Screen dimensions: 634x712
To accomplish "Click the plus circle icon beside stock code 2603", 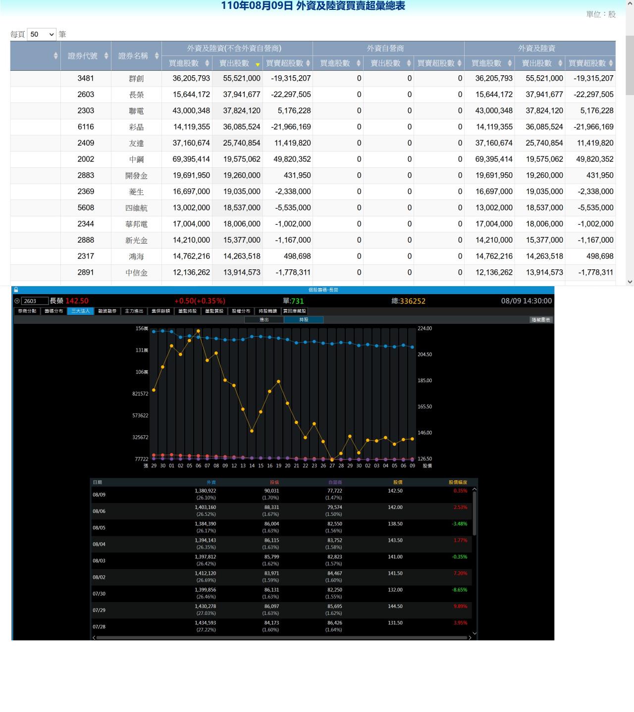I will (17, 301).
